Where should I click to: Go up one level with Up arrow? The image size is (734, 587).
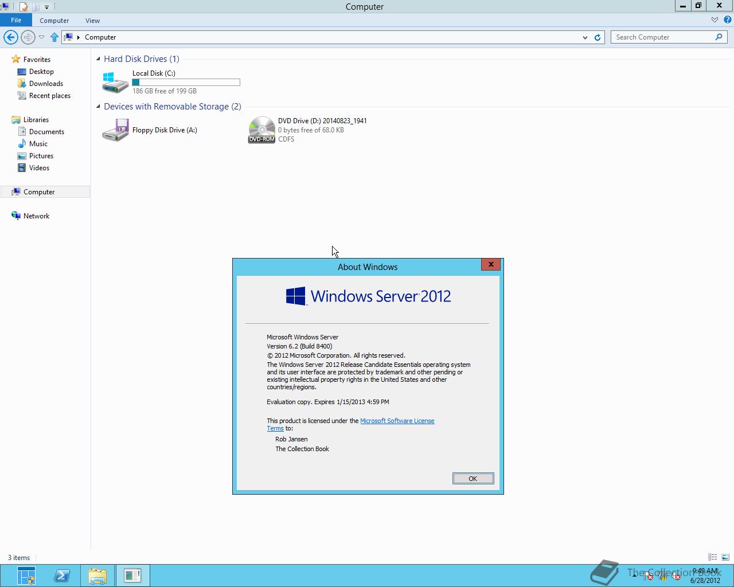54,37
